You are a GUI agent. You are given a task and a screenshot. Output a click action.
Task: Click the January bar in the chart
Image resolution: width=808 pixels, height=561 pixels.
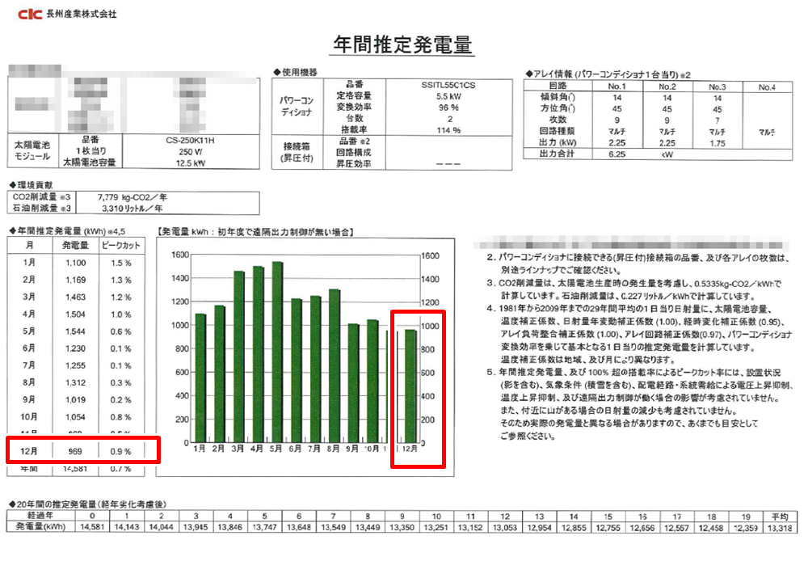click(x=200, y=378)
